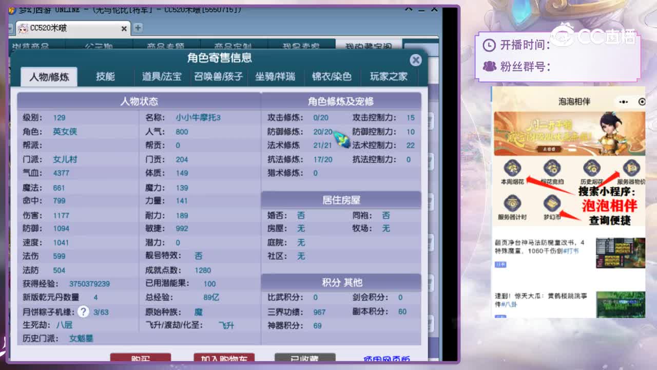Click the 神器积分 value 69
This screenshot has width=657, height=370.
[317, 325]
